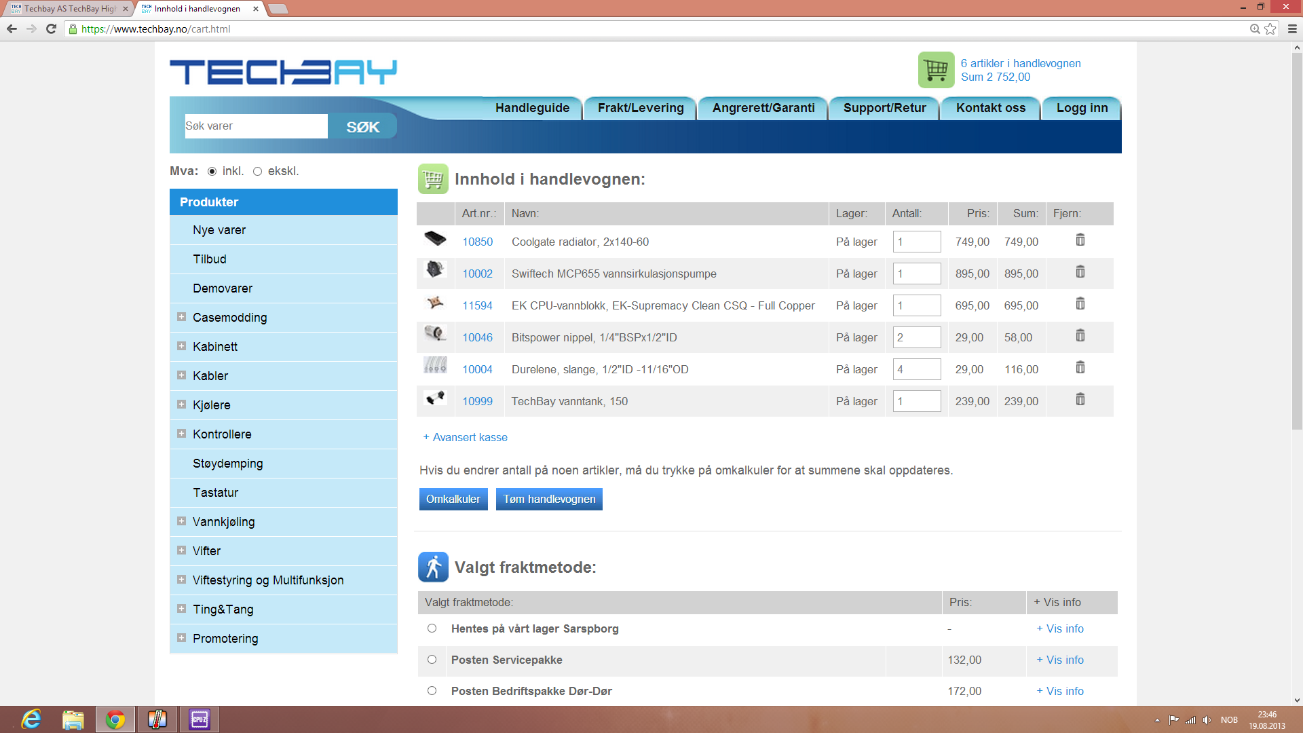Open the Chrome taskbar icon
The width and height of the screenshot is (1303, 733).
tap(115, 719)
